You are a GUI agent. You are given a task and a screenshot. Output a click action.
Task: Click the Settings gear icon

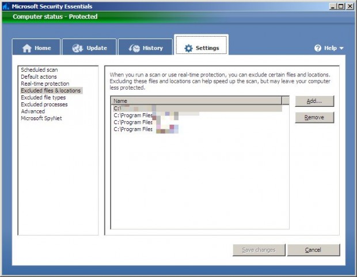pyautogui.click(x=188, y=48)
